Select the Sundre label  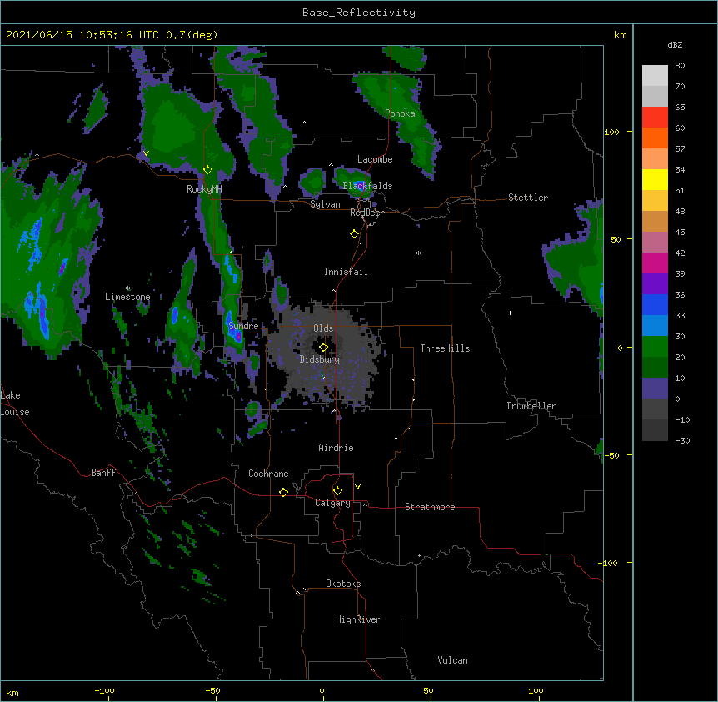click(x=243, y=326)
